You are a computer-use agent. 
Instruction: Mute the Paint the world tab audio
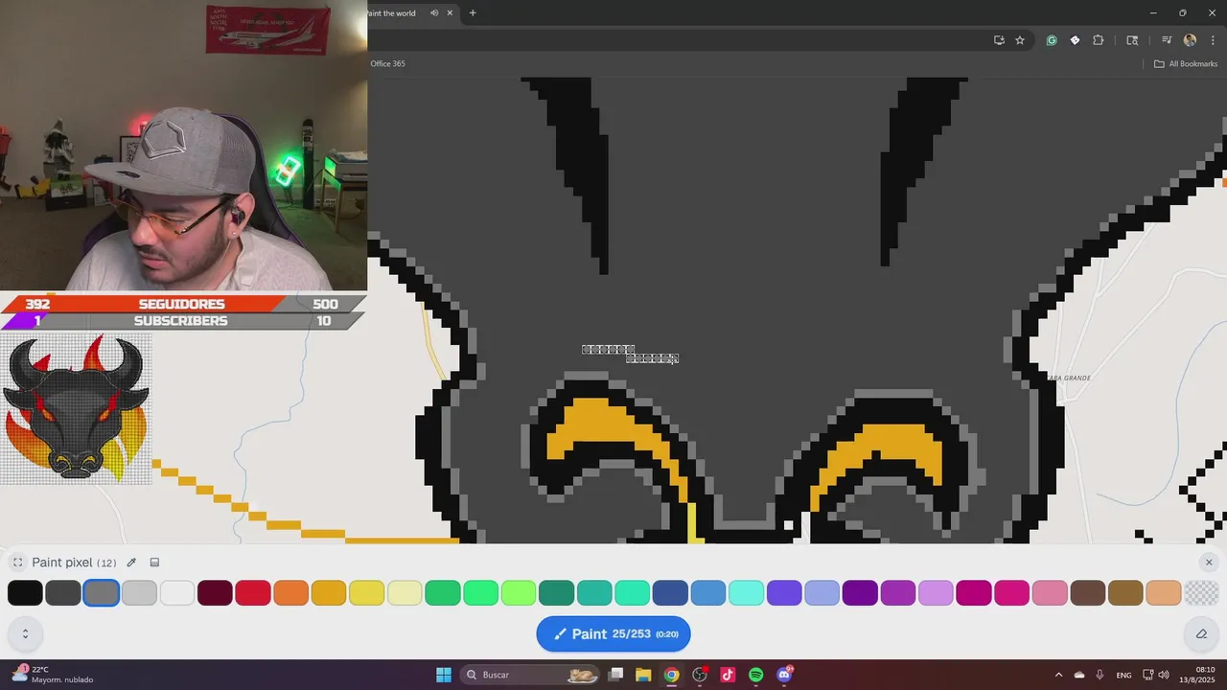(x=433, y=13)
